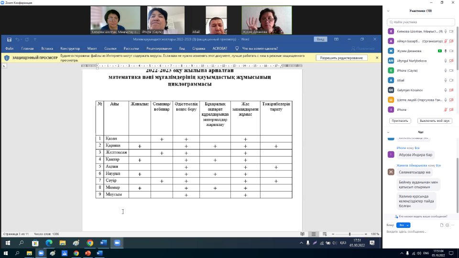Toggle microphone for Киянова Шолпан
The height and width of the screenshot is (258, 459).
(446, 31)
